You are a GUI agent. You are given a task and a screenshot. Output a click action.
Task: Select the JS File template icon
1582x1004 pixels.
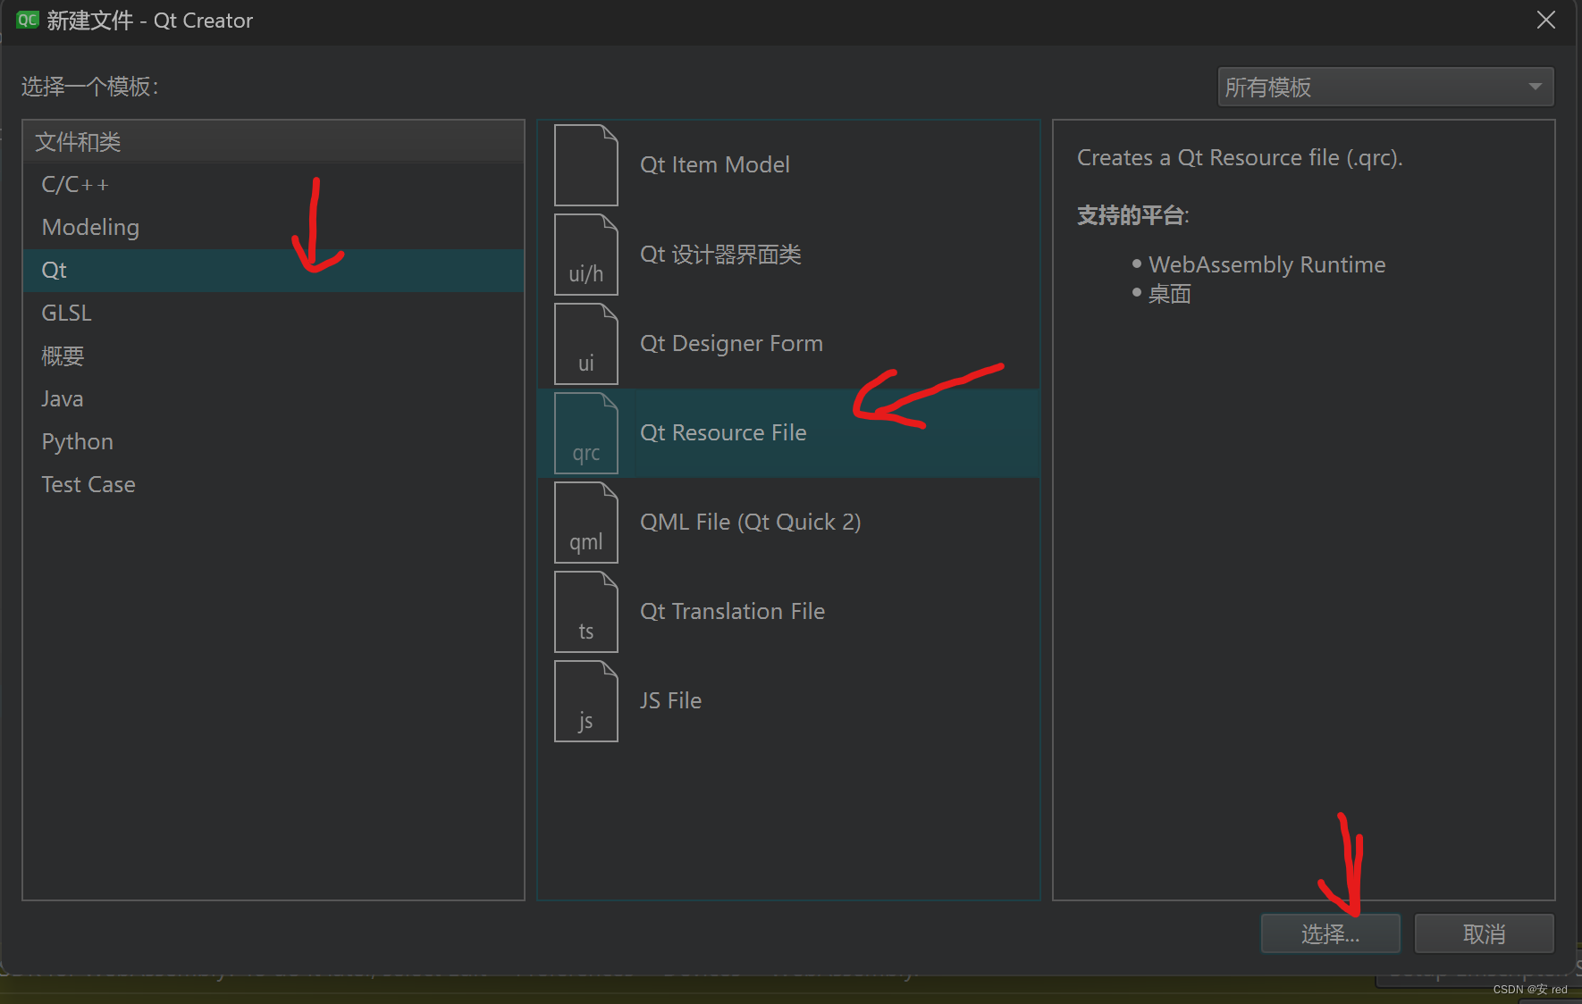pos(585,700)
